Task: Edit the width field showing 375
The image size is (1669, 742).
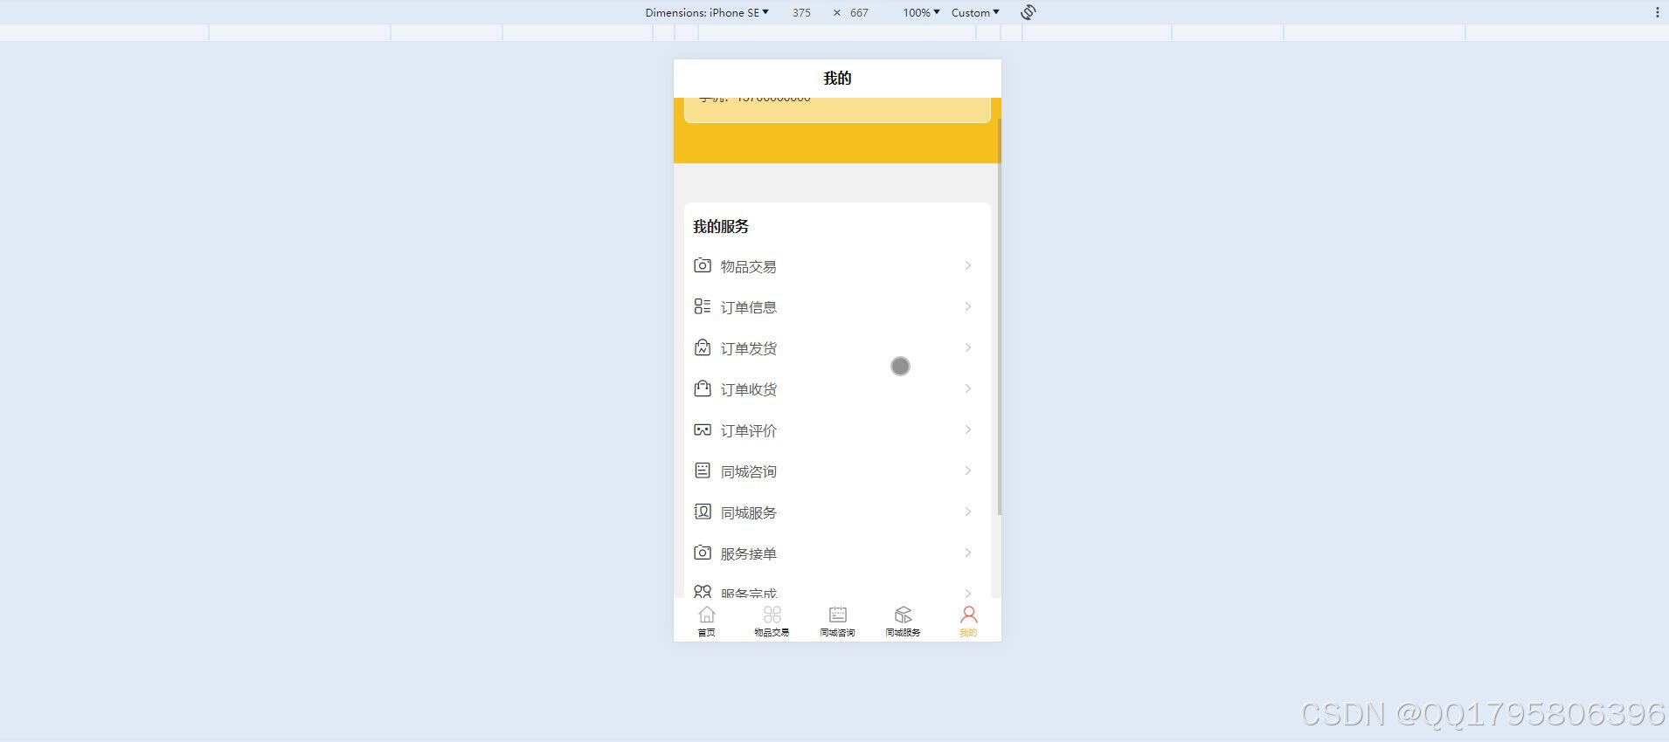Action: [x=802, y=12]
